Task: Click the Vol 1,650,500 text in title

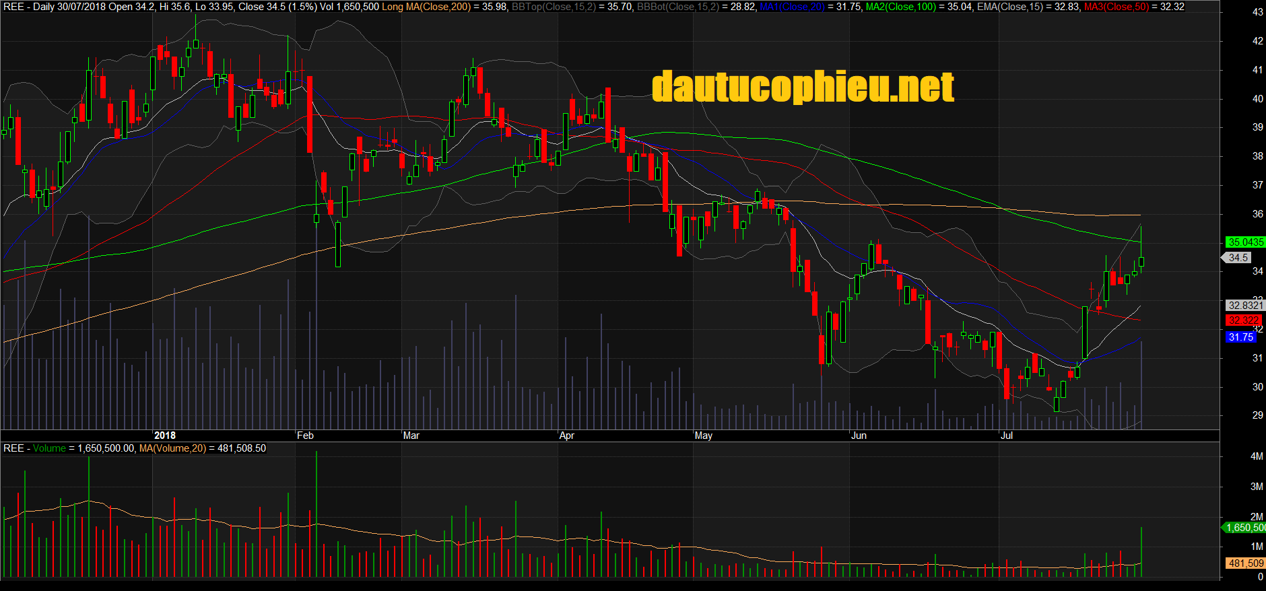Action: coord(349,7)
